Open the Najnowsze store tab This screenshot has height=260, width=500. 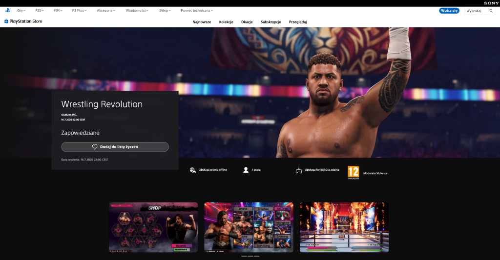tap(202, 22)
